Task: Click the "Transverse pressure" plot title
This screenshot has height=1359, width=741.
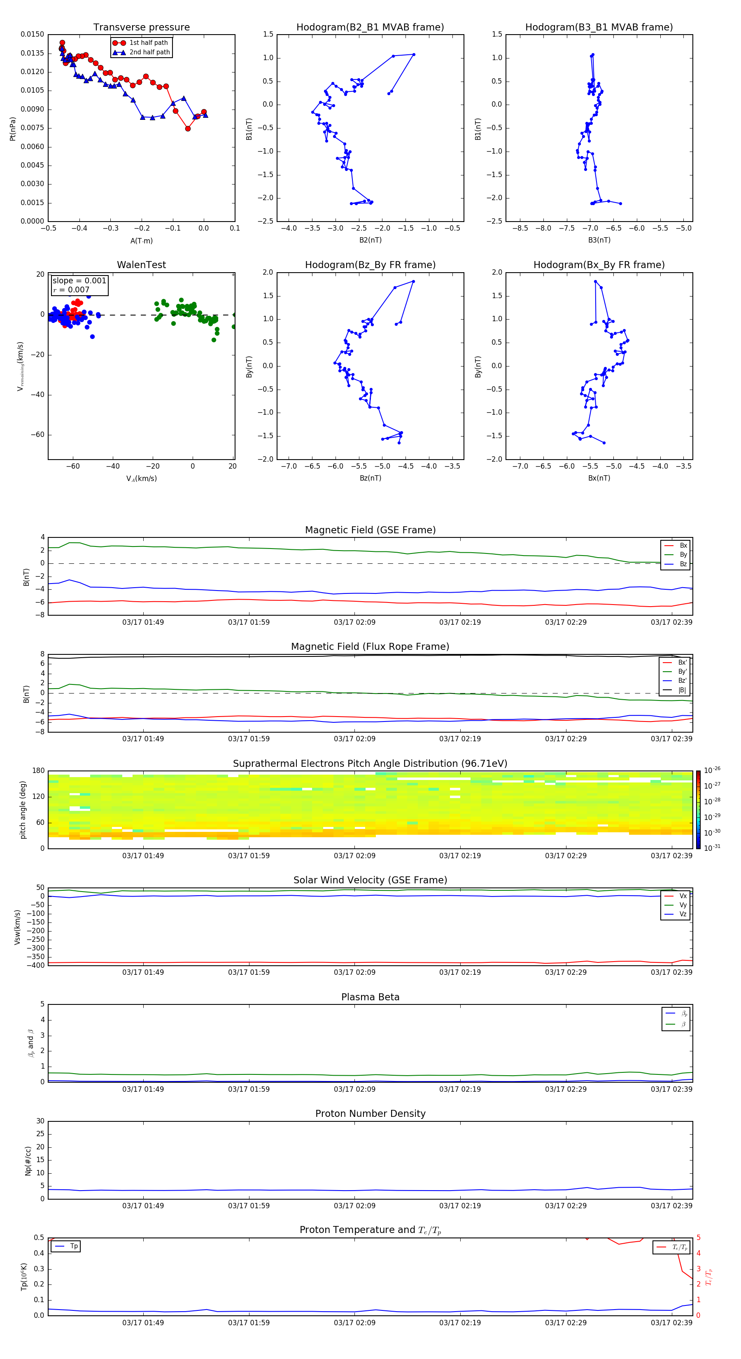Action: [x=141, y=28]
